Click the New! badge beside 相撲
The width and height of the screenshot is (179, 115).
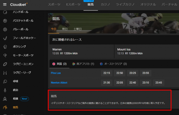pos(24,99)
